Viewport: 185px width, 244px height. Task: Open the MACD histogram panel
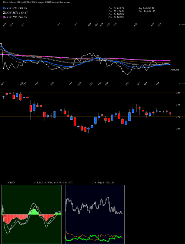(31, 214)
